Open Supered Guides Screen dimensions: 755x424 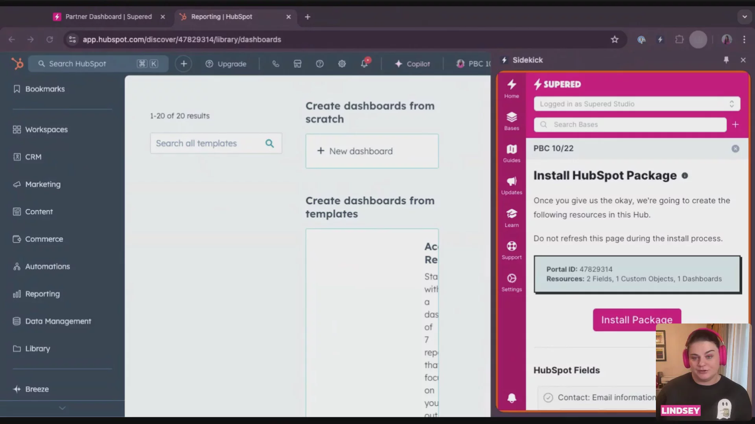click(x=512, y=153)
